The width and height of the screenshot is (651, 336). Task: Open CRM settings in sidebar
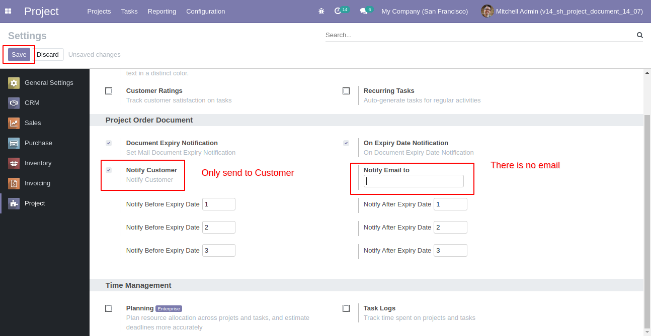tap(45, 103)
